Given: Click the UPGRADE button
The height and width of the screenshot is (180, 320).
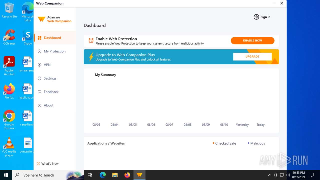Looking at the screenshot, I should (252, 56).
